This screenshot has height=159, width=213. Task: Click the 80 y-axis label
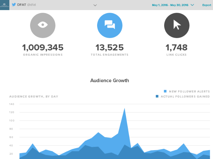11,129
